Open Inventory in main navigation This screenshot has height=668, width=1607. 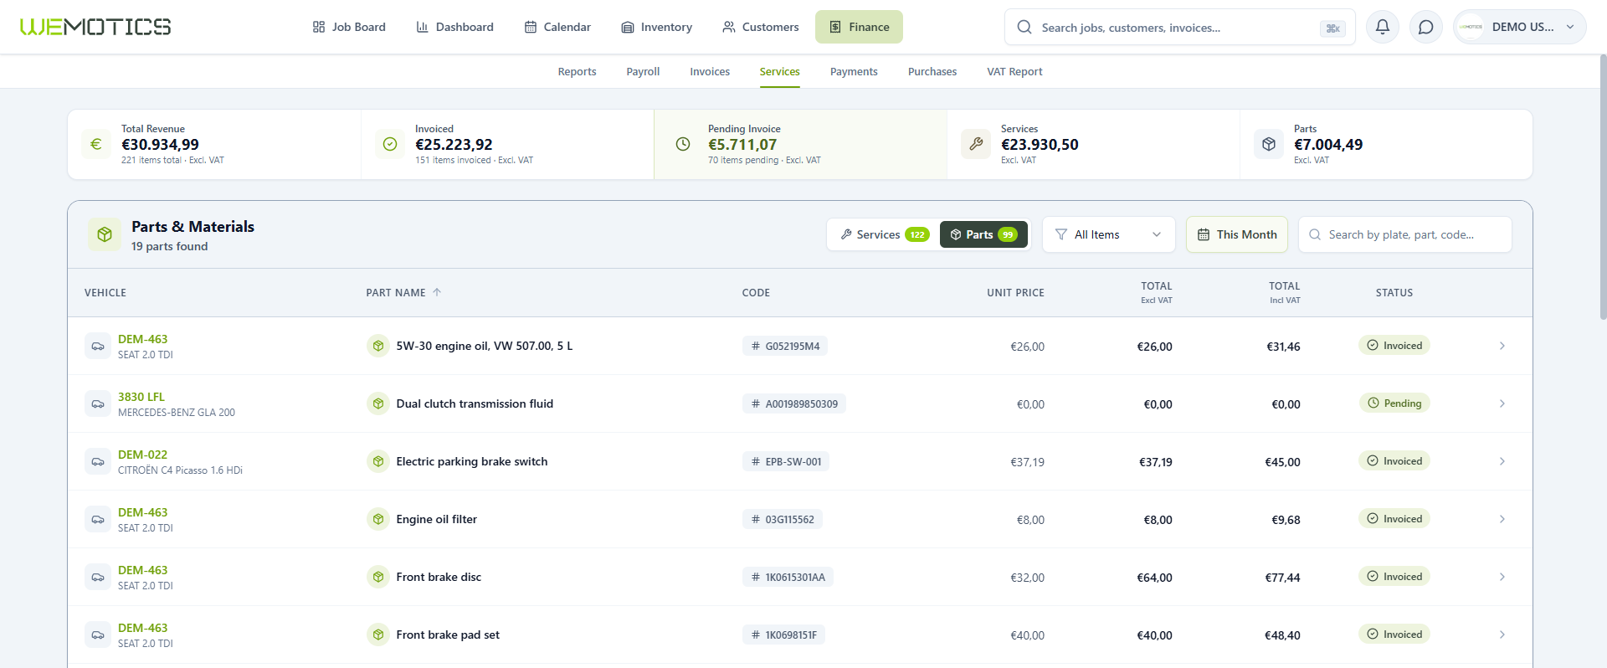click(x=657, y=27)
